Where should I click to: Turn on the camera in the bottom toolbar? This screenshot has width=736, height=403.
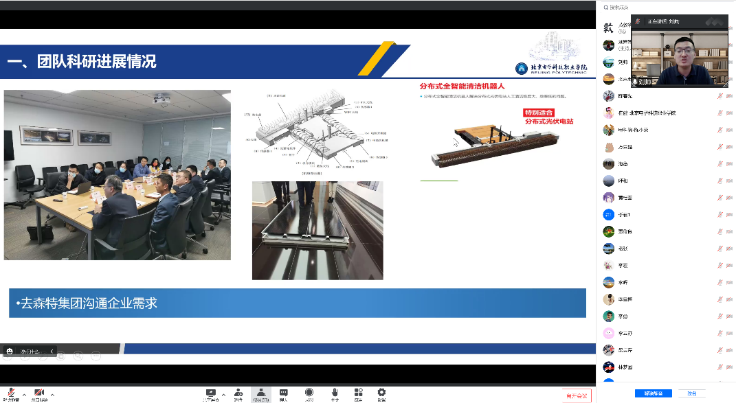(38, 393)
